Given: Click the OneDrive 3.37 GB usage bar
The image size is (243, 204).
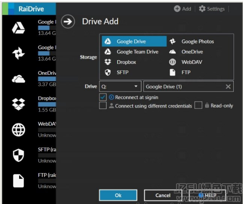Looking at the screenshot, I should (x=47, y=79).
